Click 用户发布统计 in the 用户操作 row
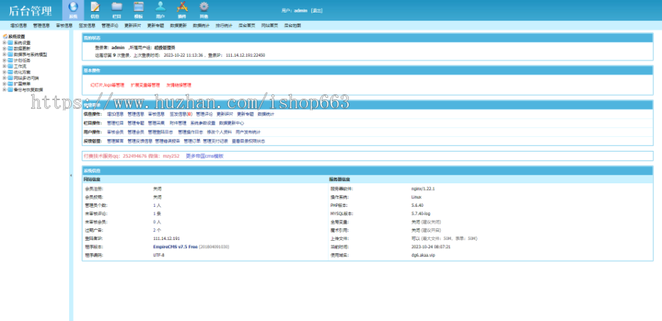The height and width of the screenshot is (321, 662). [x=249, y=133]
